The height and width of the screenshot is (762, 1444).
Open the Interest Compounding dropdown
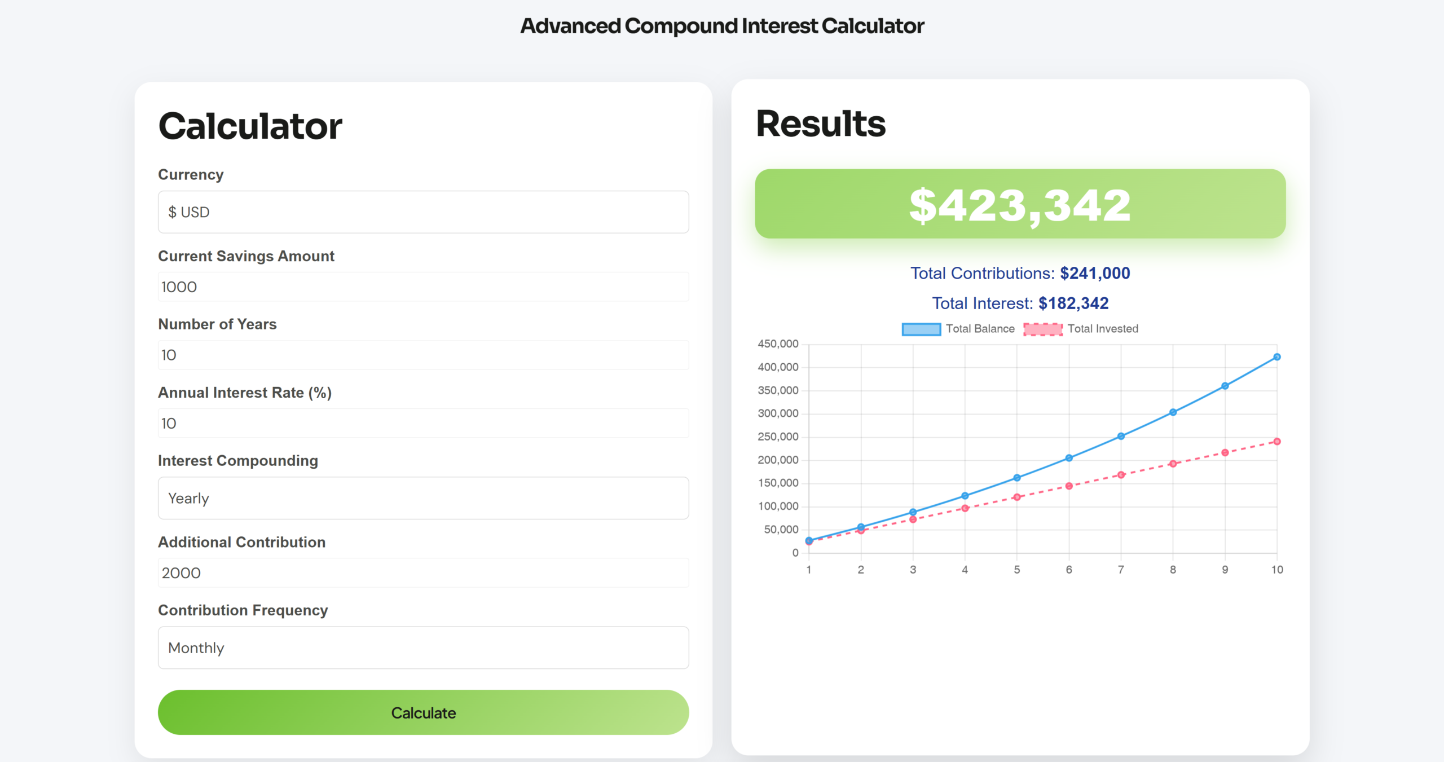(423, 498)
